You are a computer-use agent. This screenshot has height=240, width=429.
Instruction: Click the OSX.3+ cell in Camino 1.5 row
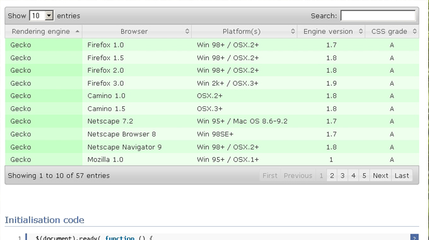[x=244, y=109]
